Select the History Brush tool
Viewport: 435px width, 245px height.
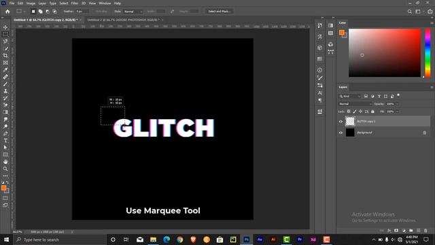pos(5,98)
